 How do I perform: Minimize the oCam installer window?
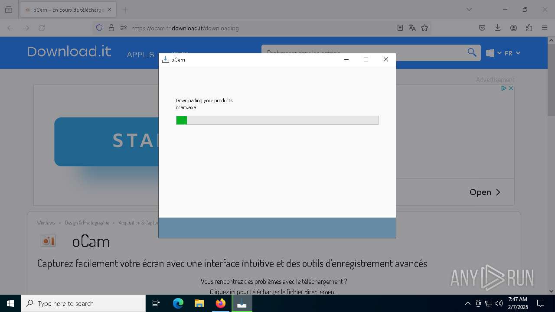click(346, 59)
